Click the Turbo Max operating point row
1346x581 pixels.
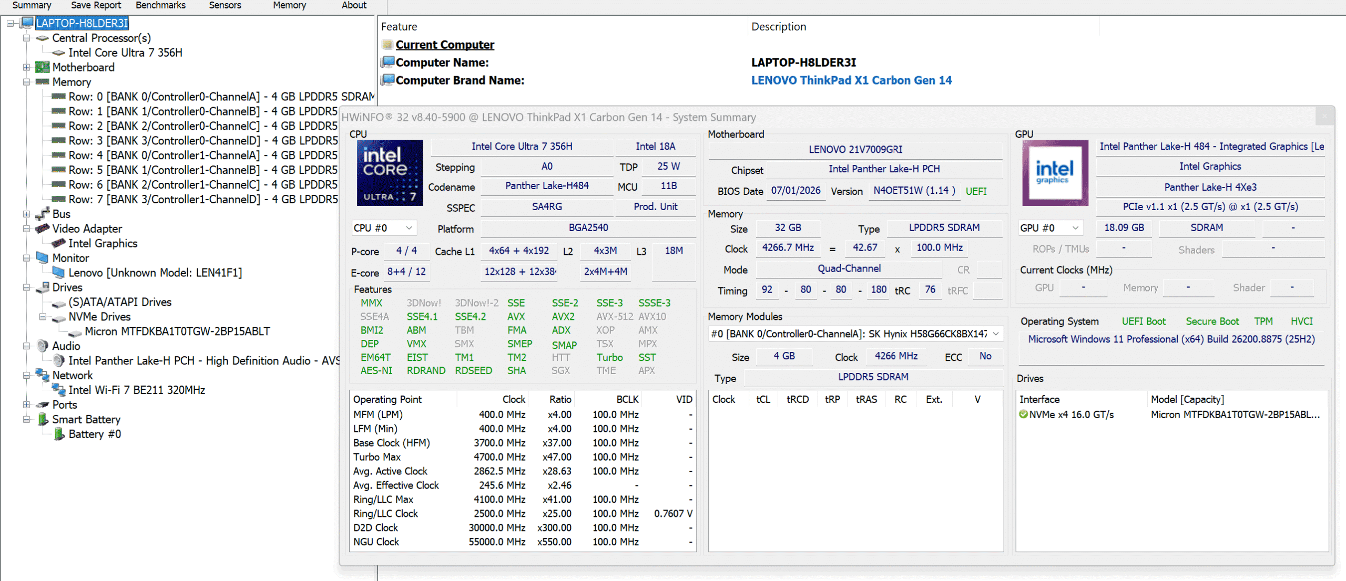point(523,457)
